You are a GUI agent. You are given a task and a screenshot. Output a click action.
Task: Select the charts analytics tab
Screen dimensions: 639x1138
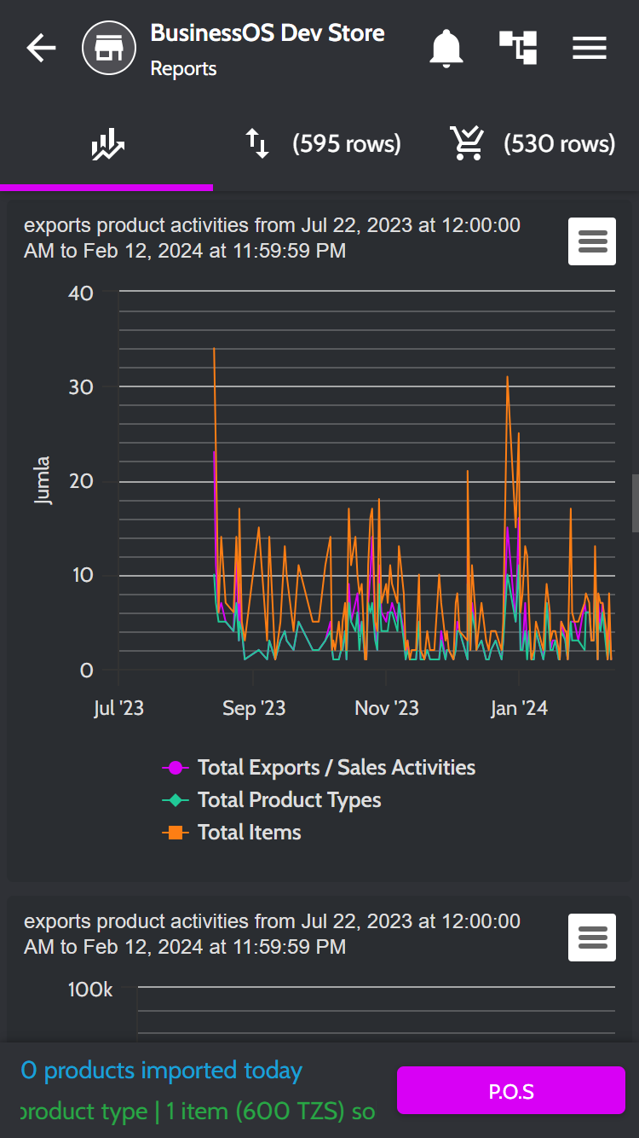pos(107,146)
